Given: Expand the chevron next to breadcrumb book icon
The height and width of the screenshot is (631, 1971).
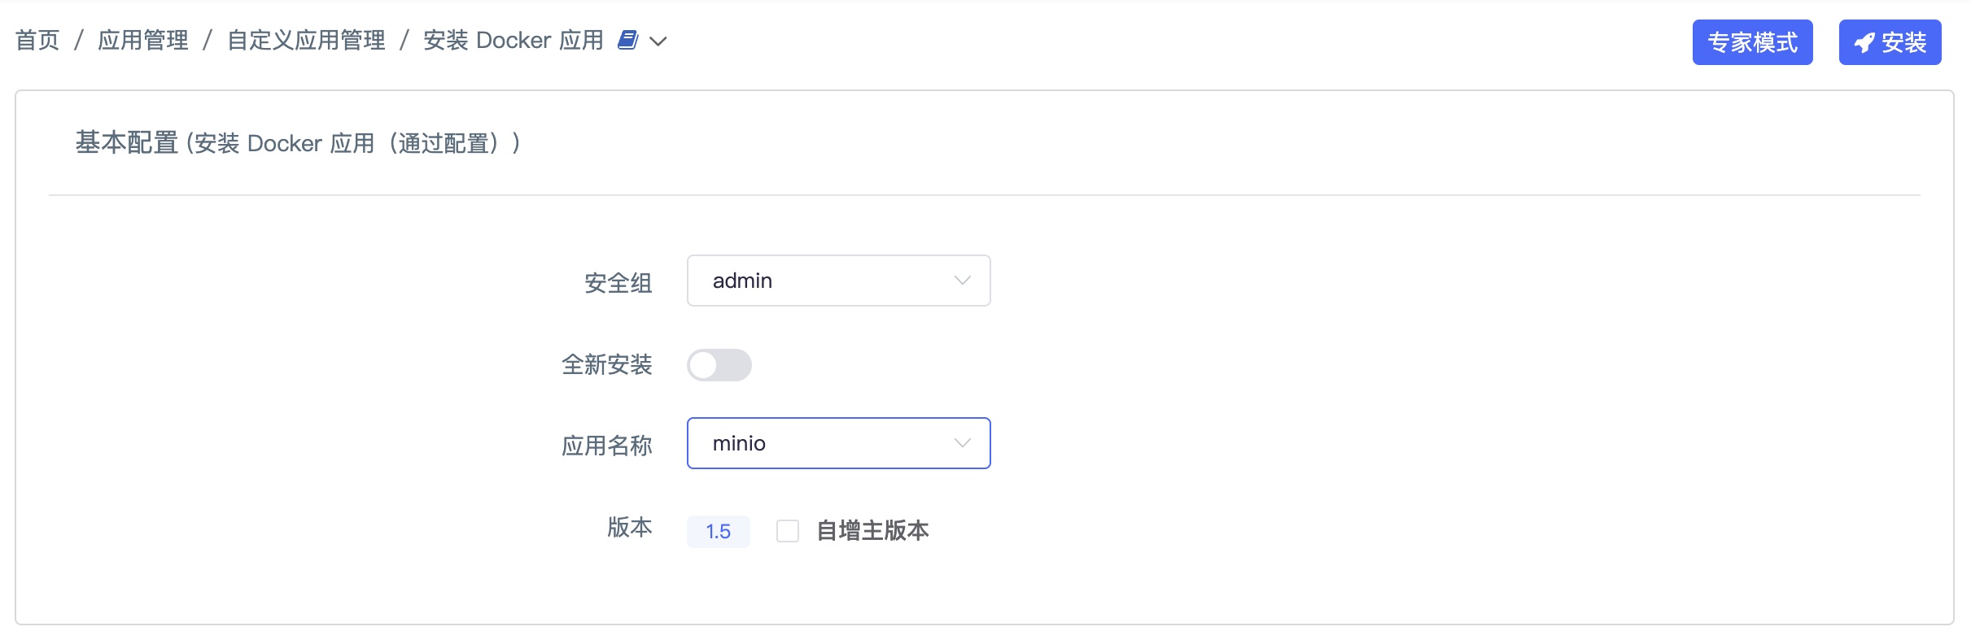Looking at the screenshot, I should click(658, 41).
